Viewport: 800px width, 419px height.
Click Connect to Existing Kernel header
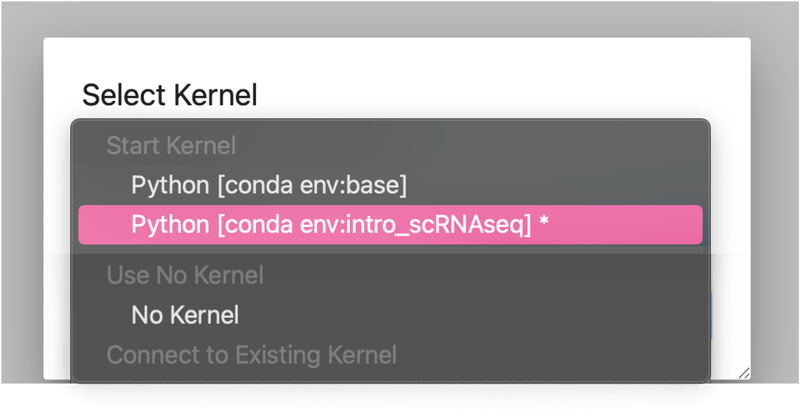click(x=251, y=355)
